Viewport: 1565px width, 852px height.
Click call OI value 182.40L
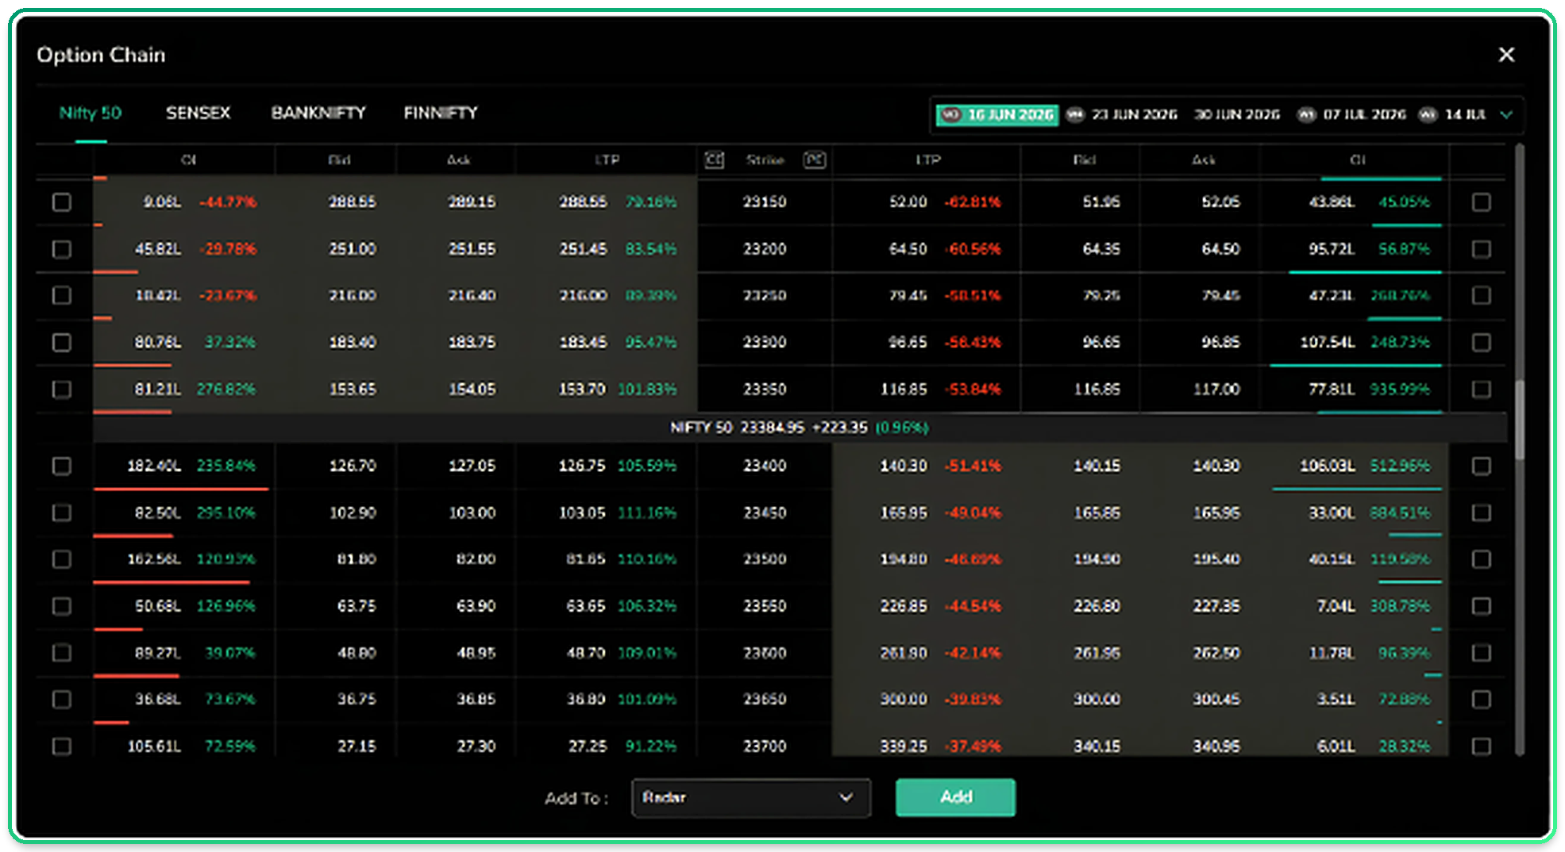(154, 466)
